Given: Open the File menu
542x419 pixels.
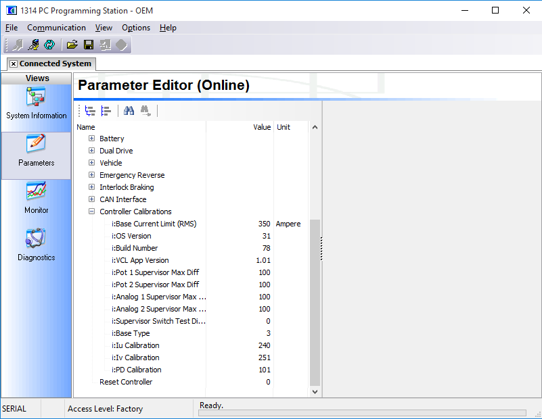Looking at the screenshot, I should coord(12,28).
